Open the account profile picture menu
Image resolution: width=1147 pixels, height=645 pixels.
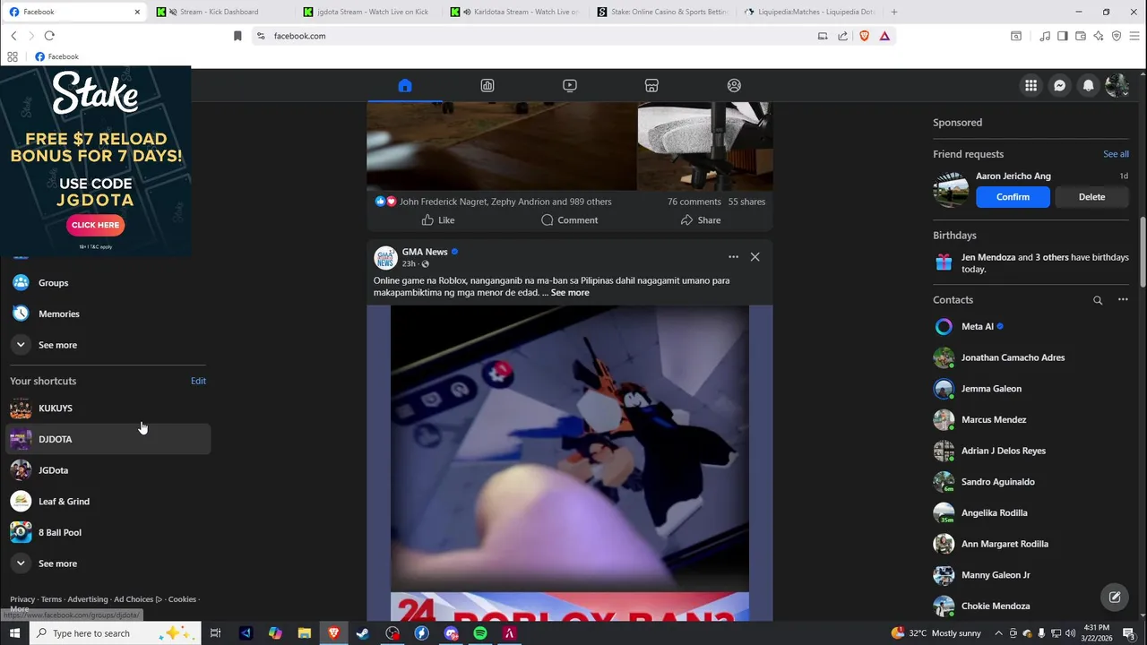point(1117,85)
